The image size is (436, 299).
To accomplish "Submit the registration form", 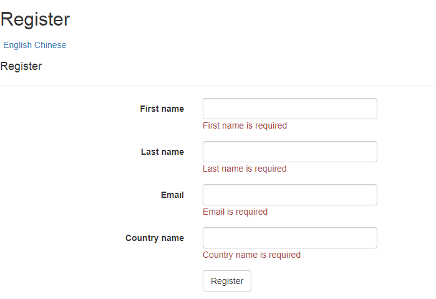I will pyautogui.click(x=227, y=281).
